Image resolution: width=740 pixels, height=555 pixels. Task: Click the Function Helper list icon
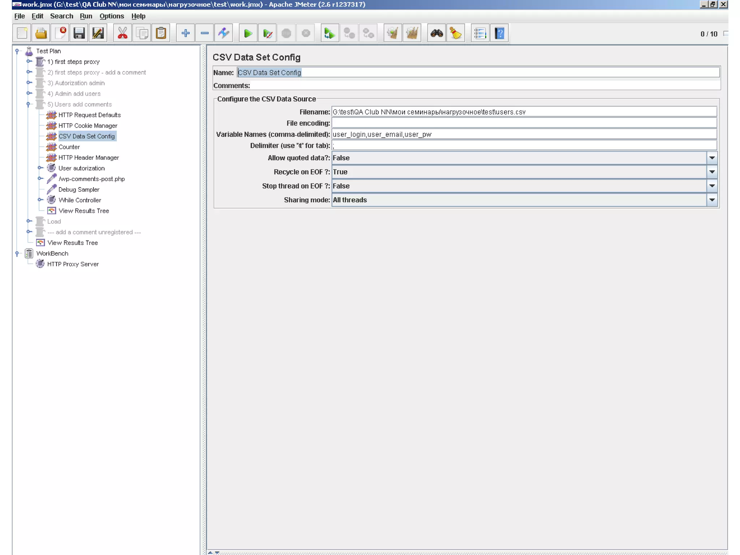[480, 34]
